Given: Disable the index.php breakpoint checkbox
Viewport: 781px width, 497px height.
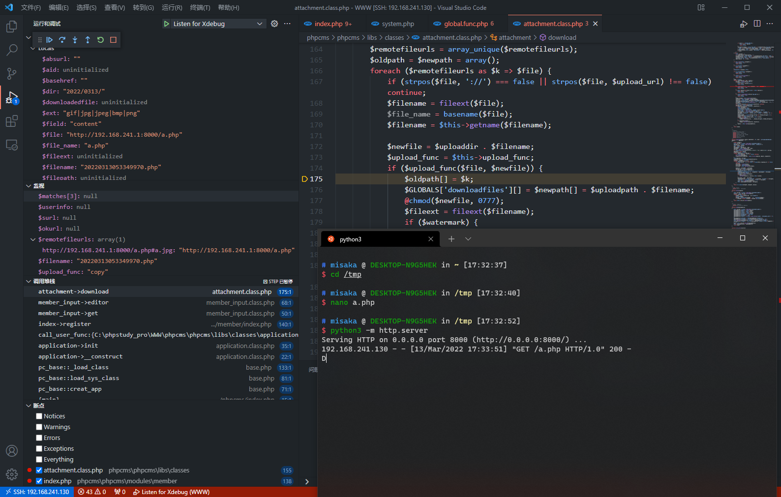Looking at the screenshot, I should [x=39, y=481].
